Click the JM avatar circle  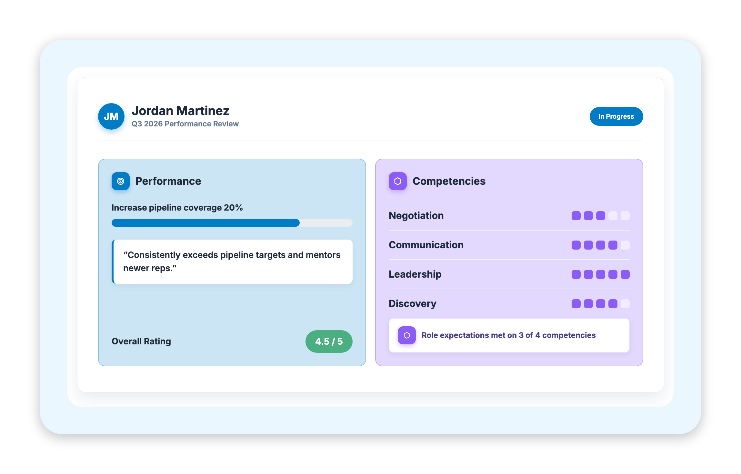[111, 116]
